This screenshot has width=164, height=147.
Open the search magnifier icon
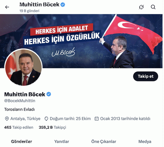click(x=153, y=7)
